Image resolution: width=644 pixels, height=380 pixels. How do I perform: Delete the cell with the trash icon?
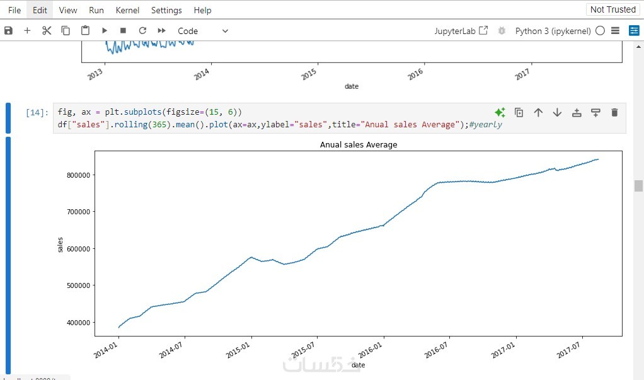pos(614,113)
